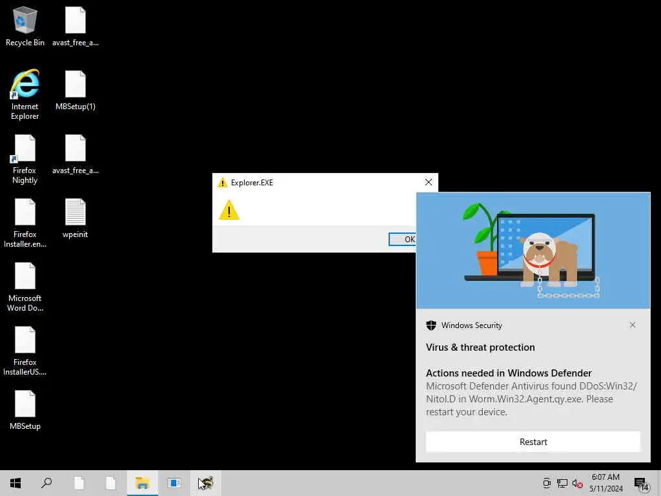The width and height of the screenshot is (661, 496).
Task: Dismiss the Windows Security notification
Action: [633, 325]
